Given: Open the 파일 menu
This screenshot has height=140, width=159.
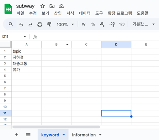Looking at the screenshot, I should 20,13.
